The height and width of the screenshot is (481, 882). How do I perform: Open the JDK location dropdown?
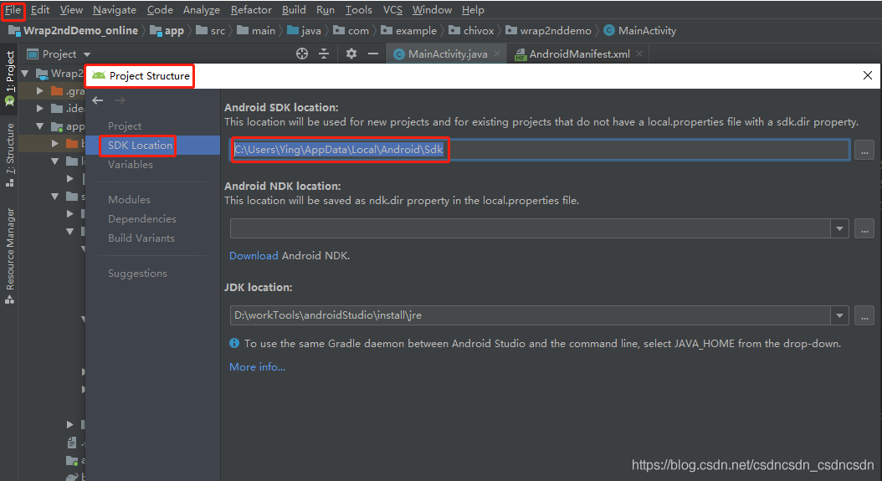(x=840, y=315)
